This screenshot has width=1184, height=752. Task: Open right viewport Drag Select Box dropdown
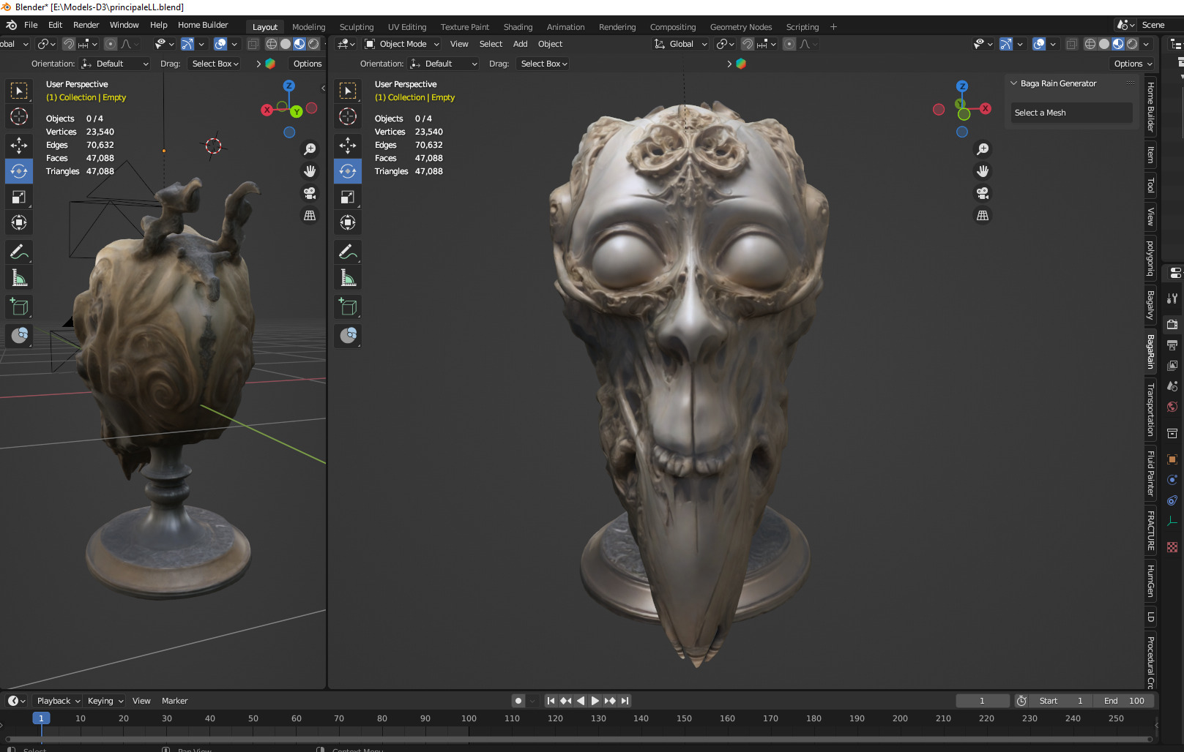(543, 64)
